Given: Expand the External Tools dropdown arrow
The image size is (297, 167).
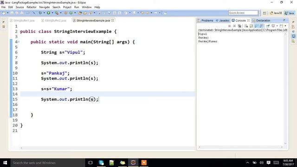Looking at the screenshot, I should click(61, 13).
